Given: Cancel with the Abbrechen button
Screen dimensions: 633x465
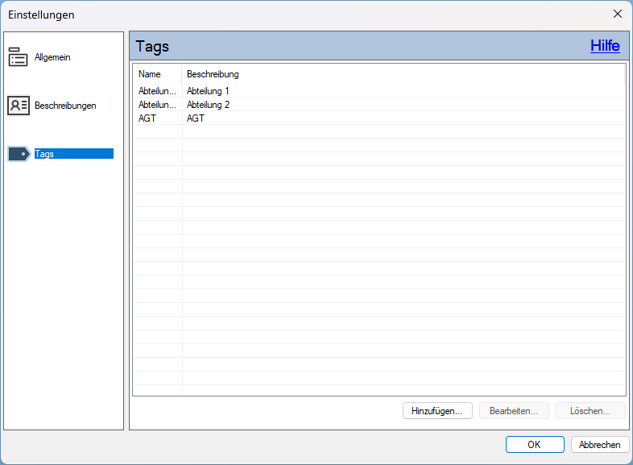Looking at the screenshot, I should 600,444.
